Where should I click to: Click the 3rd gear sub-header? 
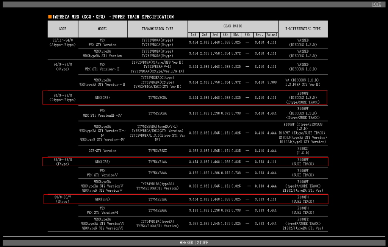(215, 35)
